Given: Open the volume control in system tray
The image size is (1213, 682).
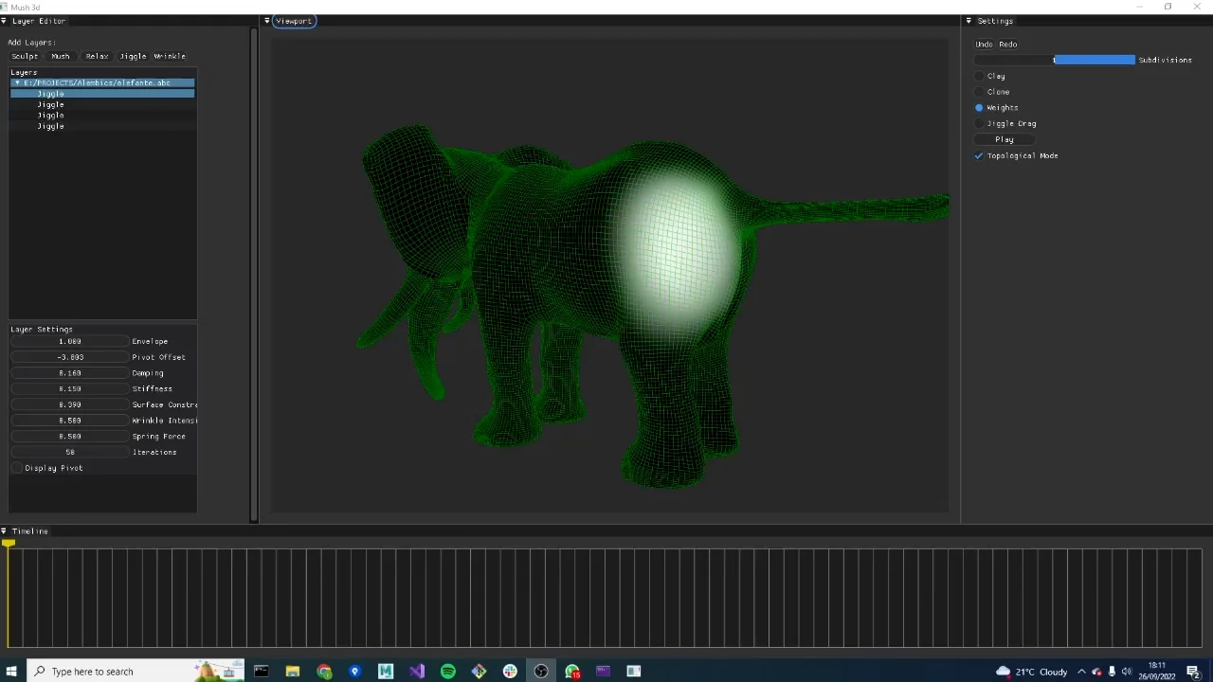Looking at the screenshot, I should pos(1127,672).
